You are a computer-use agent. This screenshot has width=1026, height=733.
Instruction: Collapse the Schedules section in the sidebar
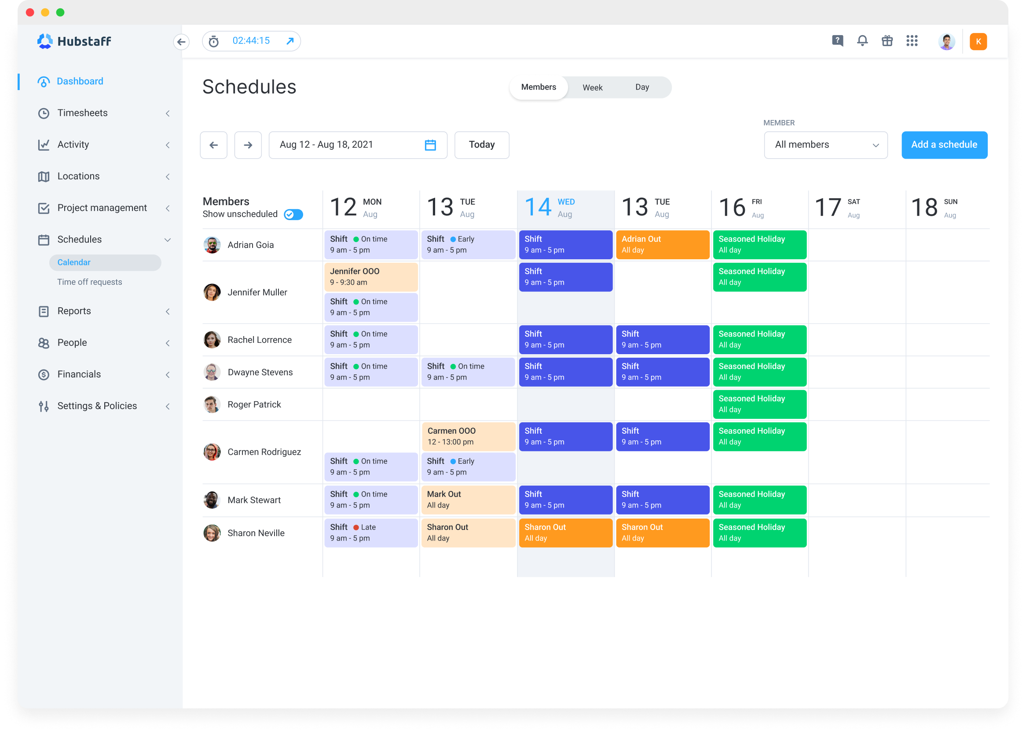coord(168,239)
